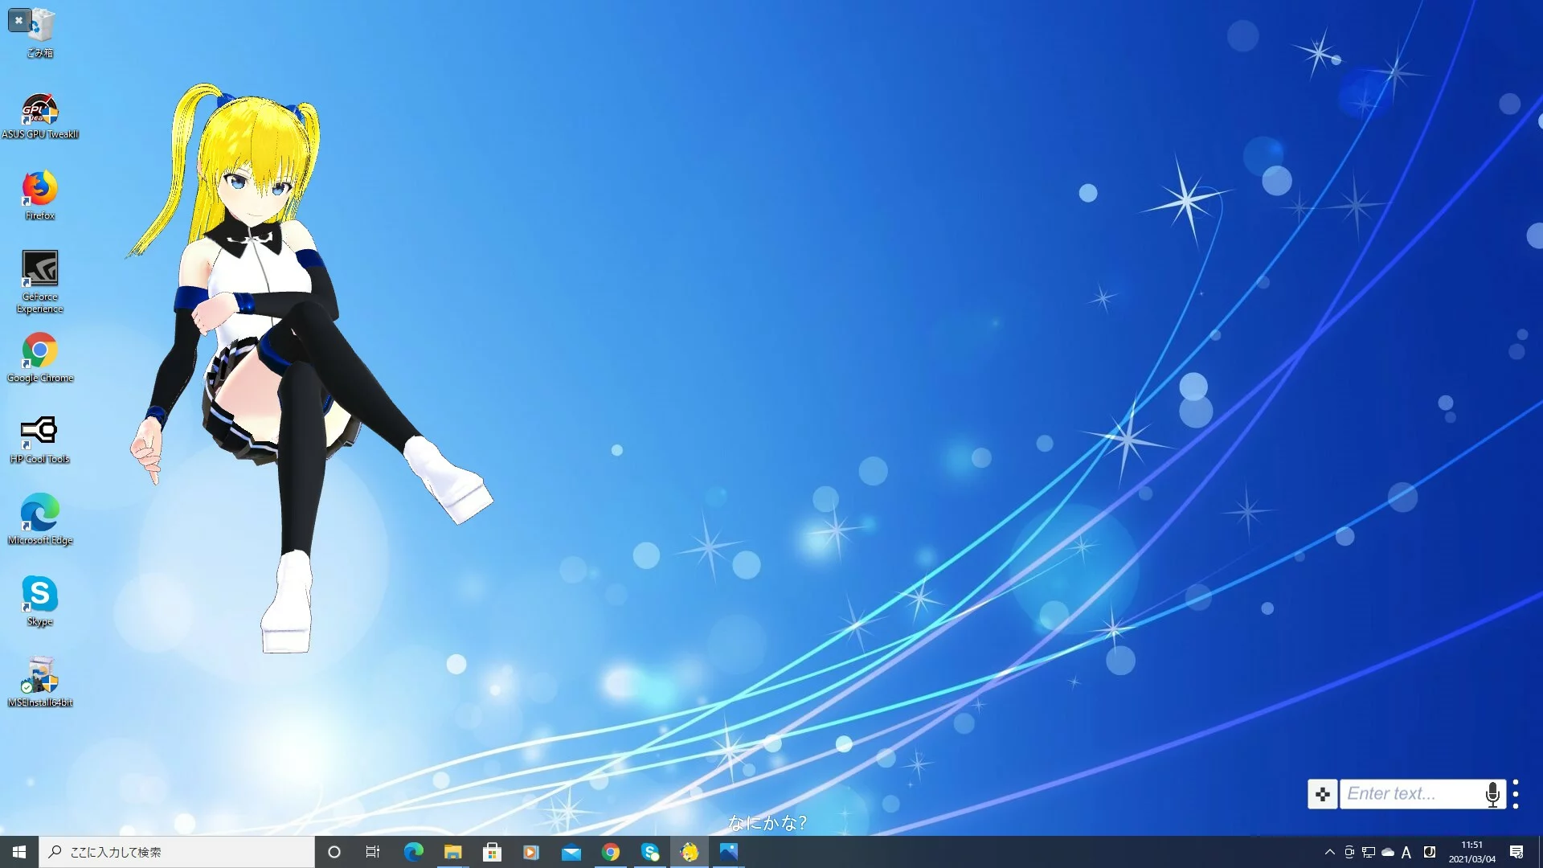Open Task View from the taskbar
The image size is (1543, 868).
click(373, 852)
